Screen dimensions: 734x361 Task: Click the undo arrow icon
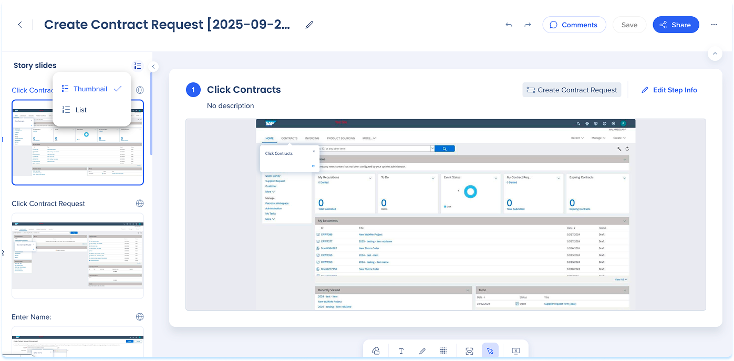(x=509, y=25)
